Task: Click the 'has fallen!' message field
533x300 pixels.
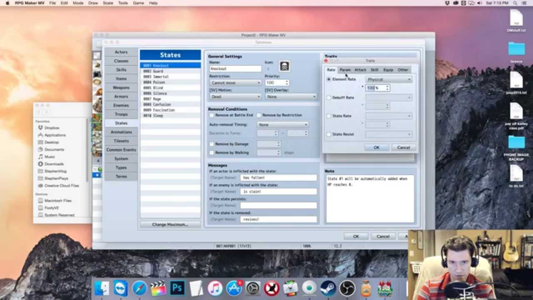Action: tap(279, 177)
